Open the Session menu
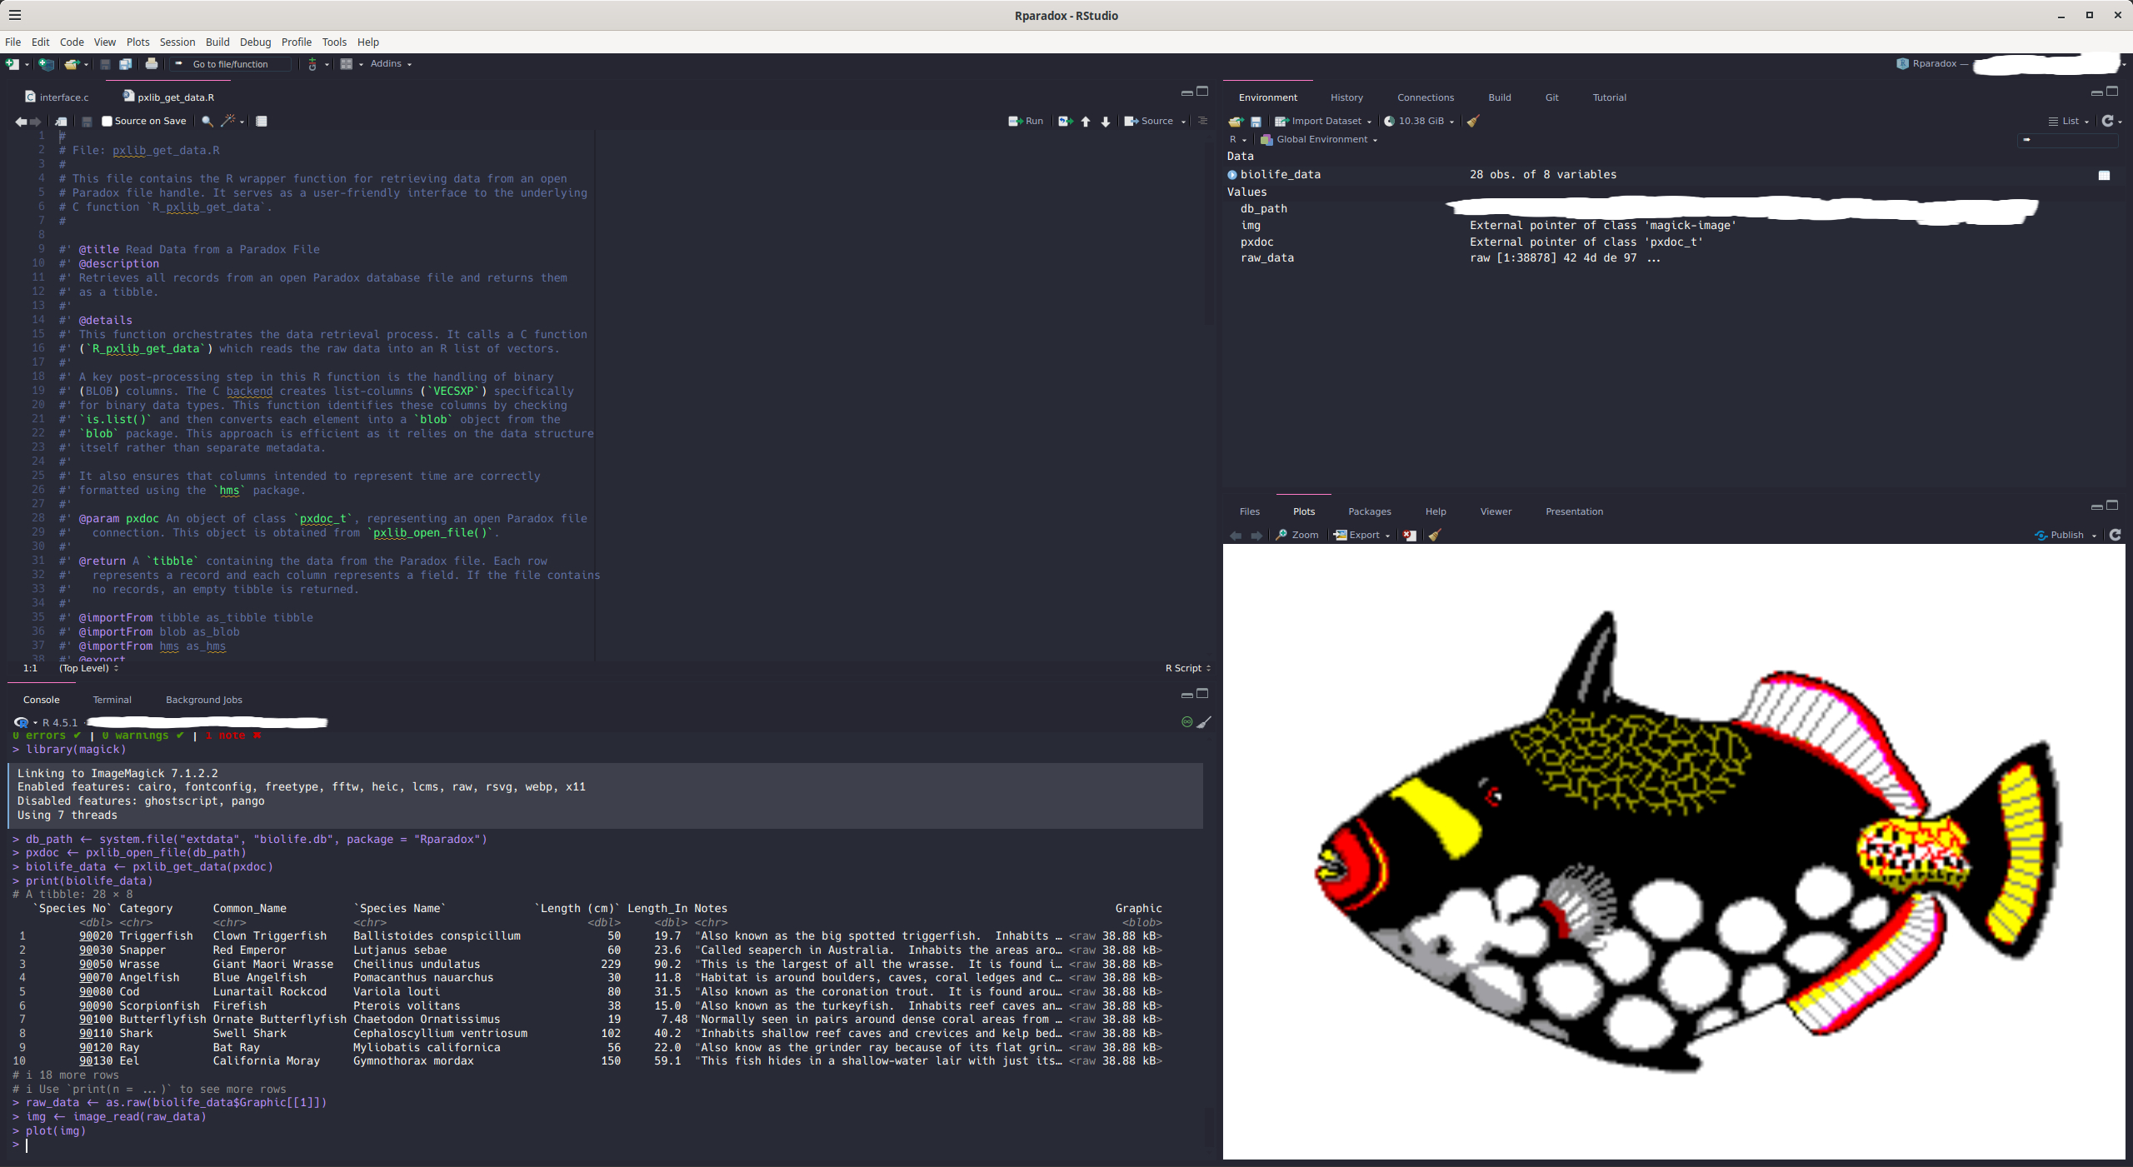This screenshot has width=2133, height=1167. (177, 42)
